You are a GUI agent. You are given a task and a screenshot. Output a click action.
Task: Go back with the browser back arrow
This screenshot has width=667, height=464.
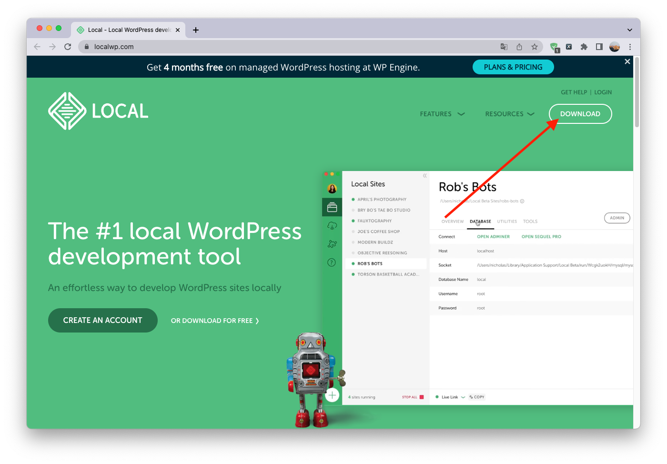click(x=37, y=47)
